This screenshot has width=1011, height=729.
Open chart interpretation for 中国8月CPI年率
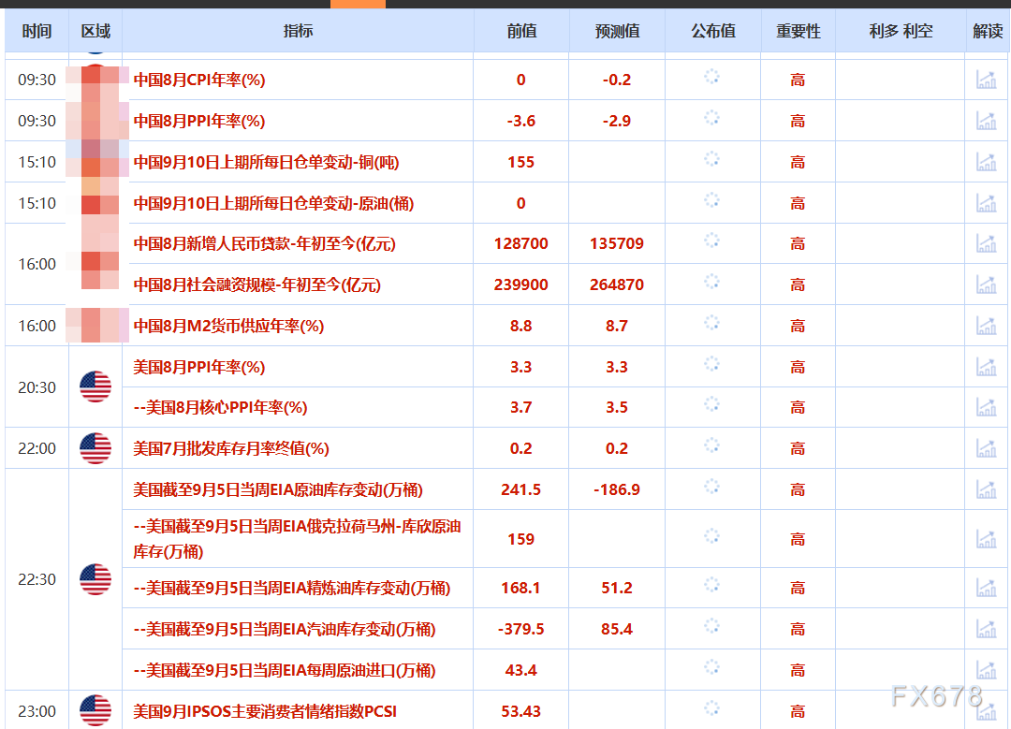[986, 80]
